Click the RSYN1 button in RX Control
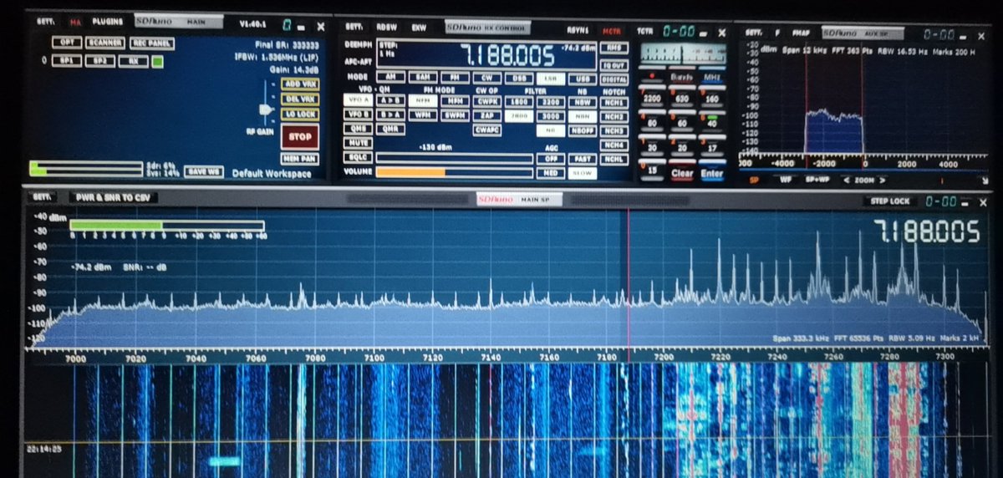 [x=578, y=31]
